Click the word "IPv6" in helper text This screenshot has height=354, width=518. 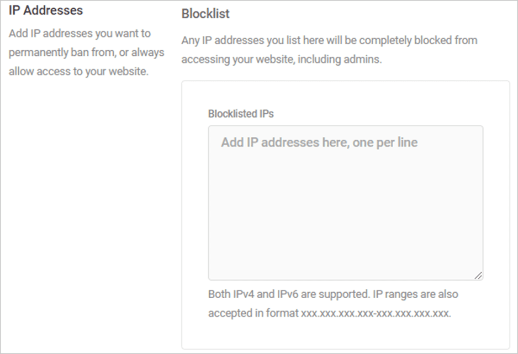click(x=287, y=294)
